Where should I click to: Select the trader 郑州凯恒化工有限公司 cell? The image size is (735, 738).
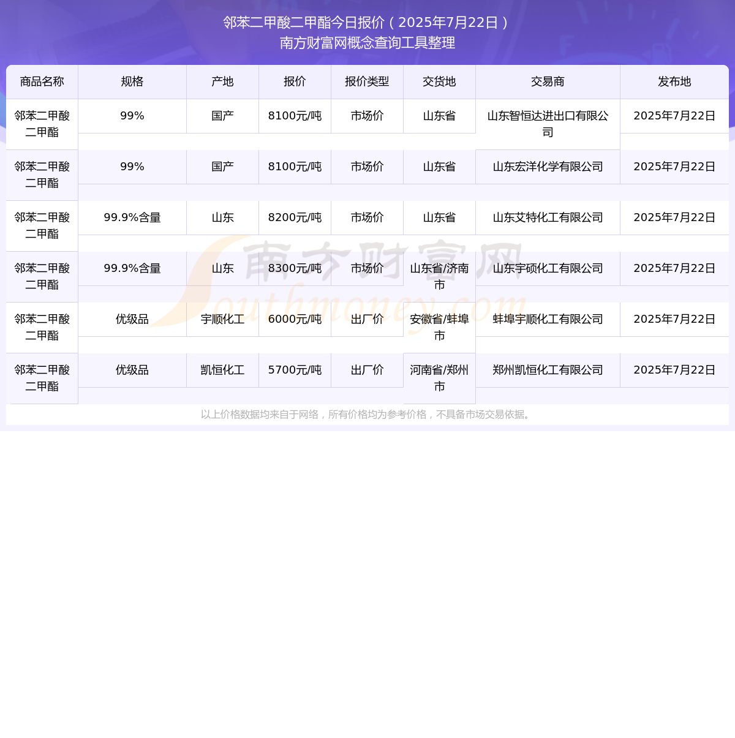coord(548,371)
